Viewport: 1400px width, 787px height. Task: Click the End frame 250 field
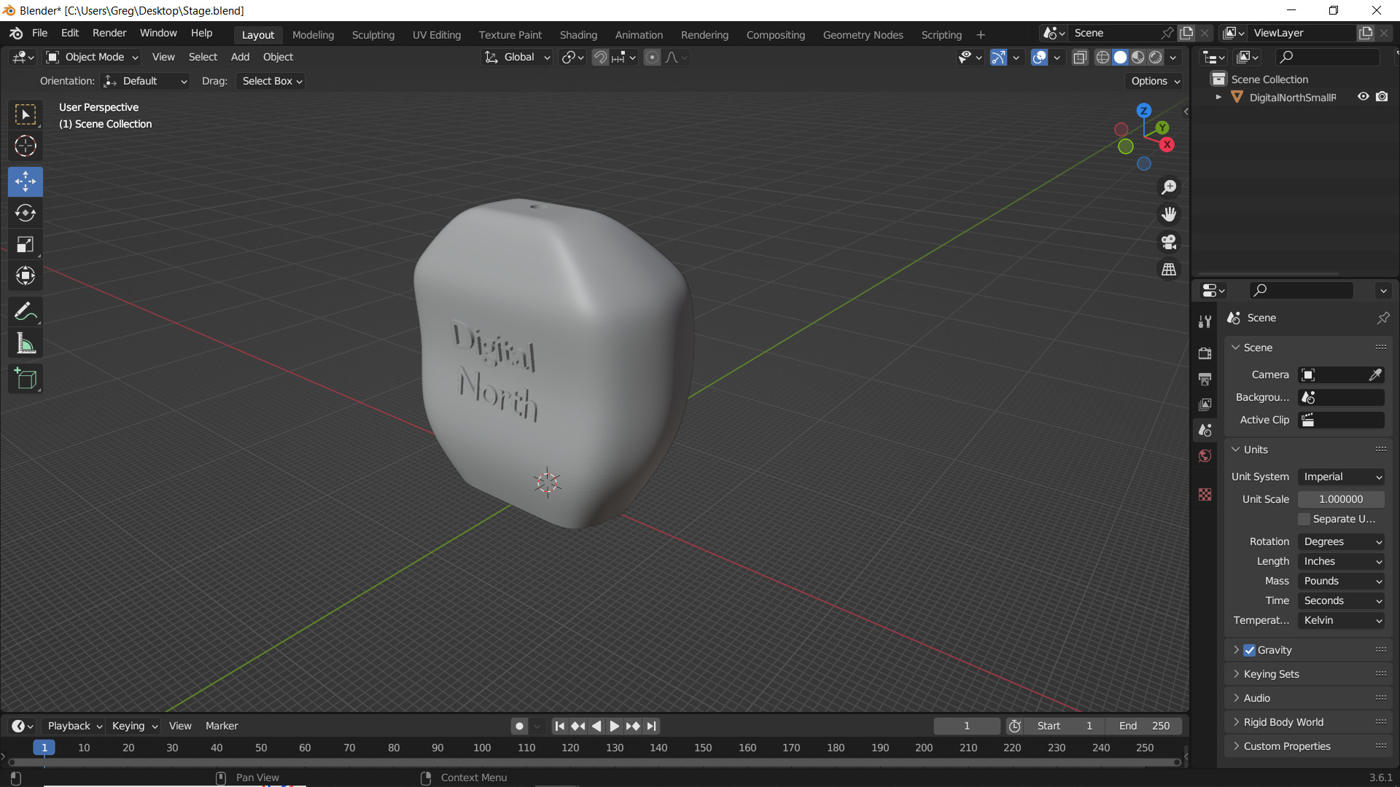(1145, 726)
